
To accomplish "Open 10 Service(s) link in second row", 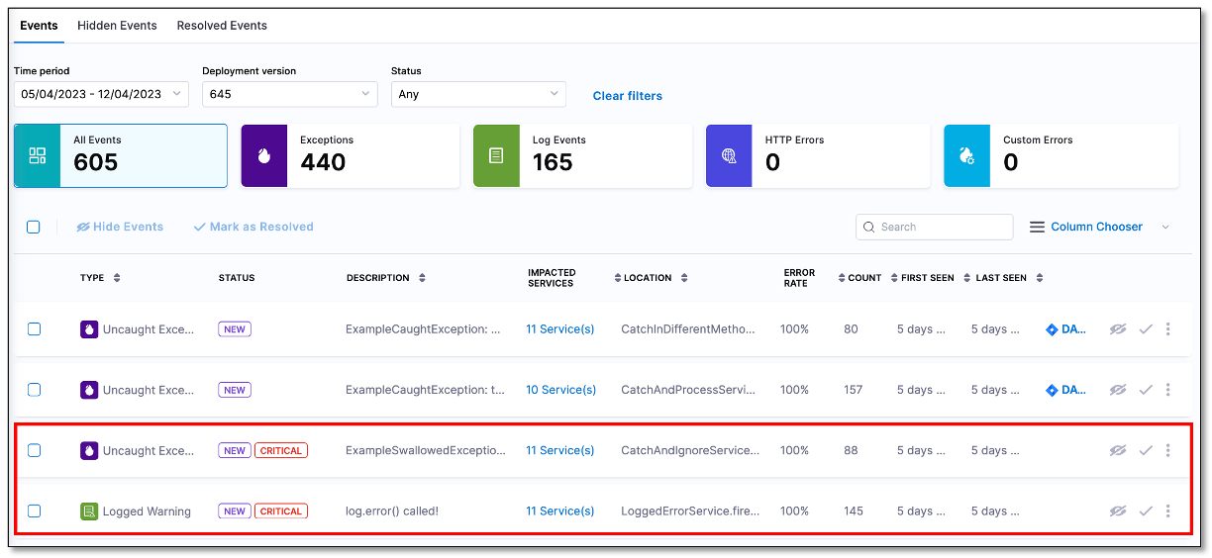I will pyautogui.click(x=560, y=390).
